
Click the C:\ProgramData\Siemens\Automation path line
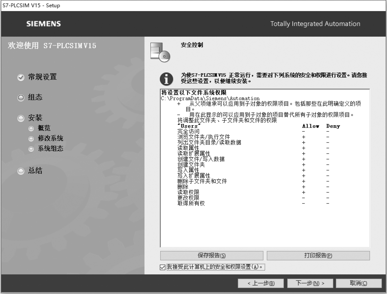pyautogui.click(x=210, y=98)
